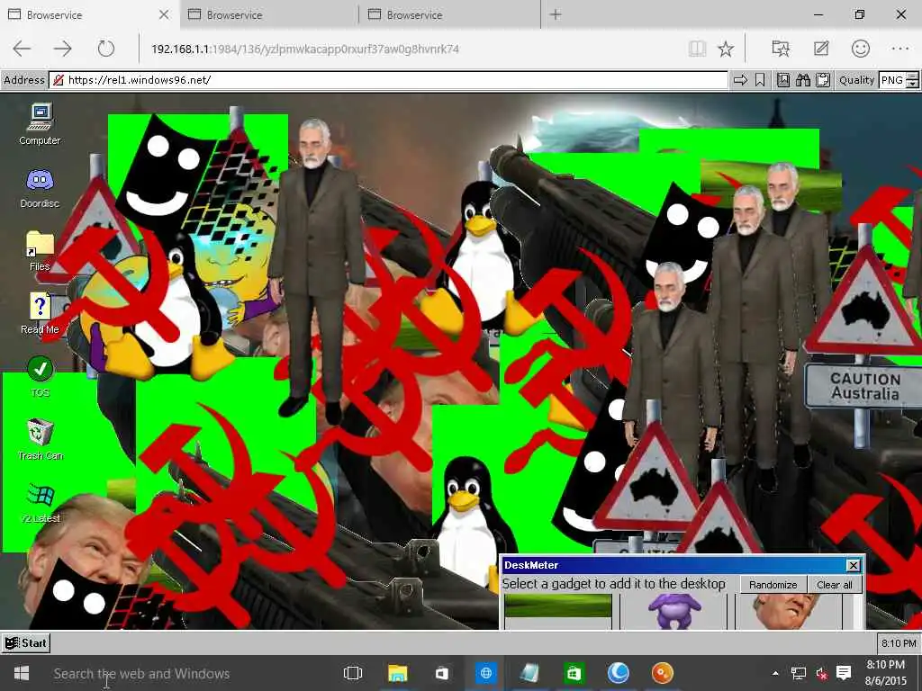Click the Windows 96 clock showing 8:10 PM
Image resolution: width=922 pixels, height=691 pixels.
tap(899, 643)
